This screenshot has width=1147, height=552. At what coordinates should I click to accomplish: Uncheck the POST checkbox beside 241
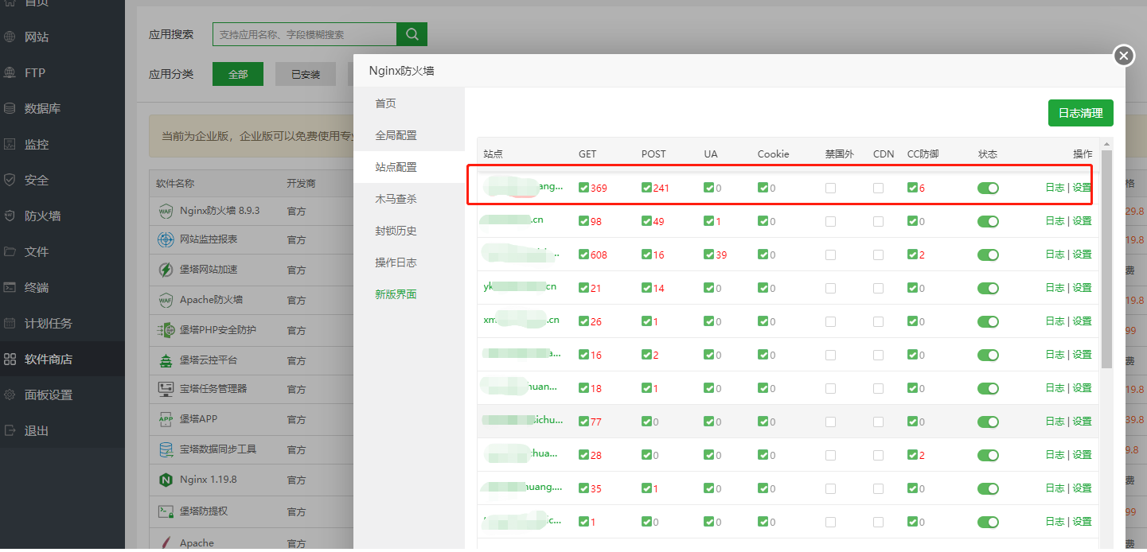(x=646, y=188)
